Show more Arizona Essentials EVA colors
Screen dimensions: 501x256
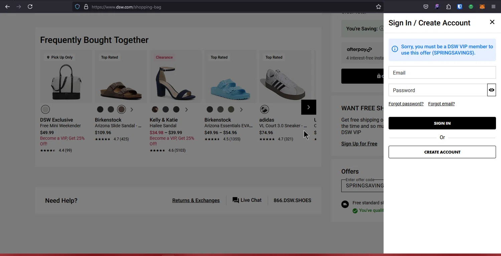click(x=241, y=110)
